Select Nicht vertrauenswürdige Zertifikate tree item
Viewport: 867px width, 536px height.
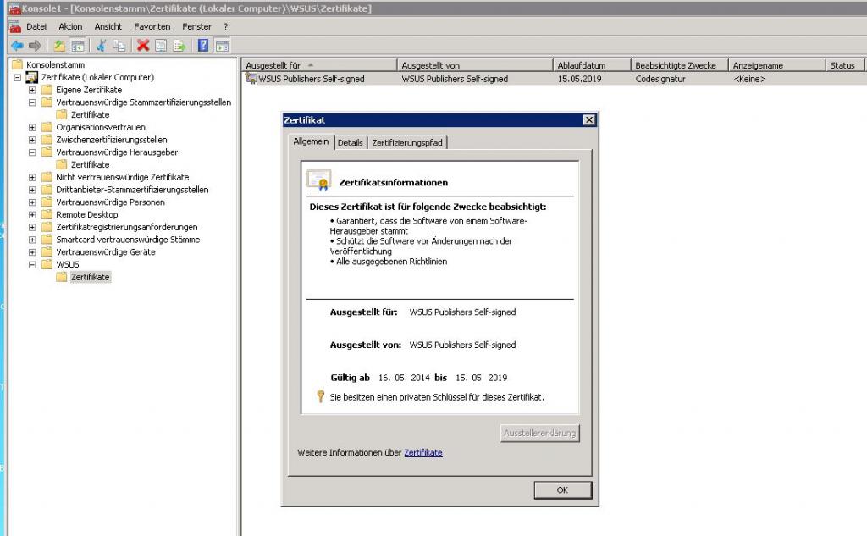122,177
